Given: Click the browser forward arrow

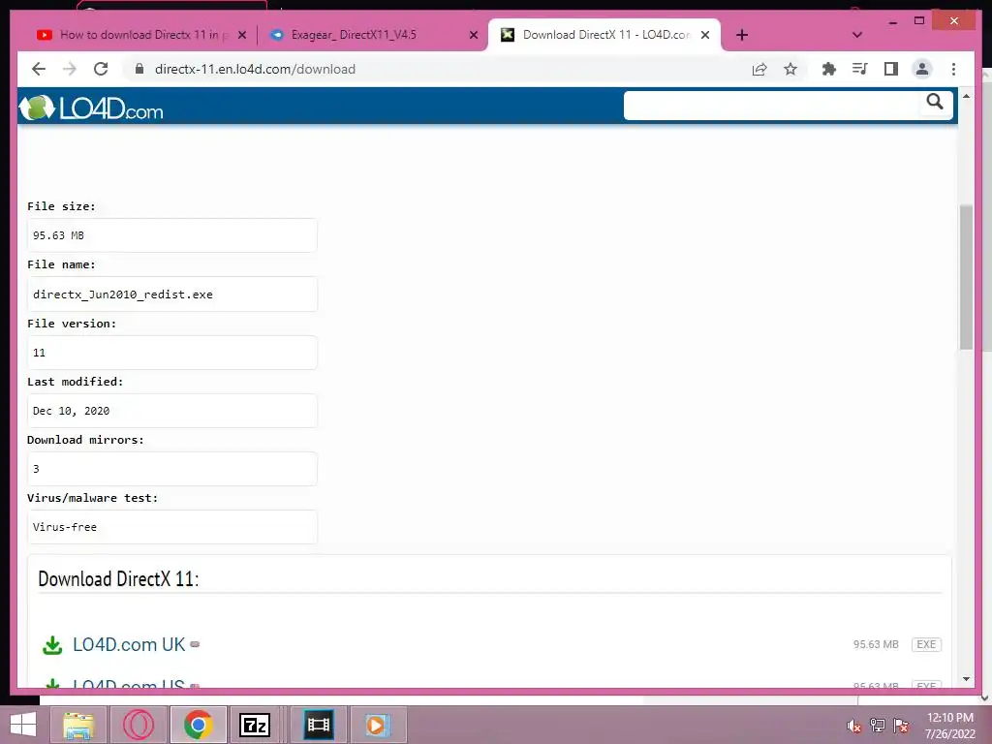Looking at the screenshot, I should pos(70,69).
